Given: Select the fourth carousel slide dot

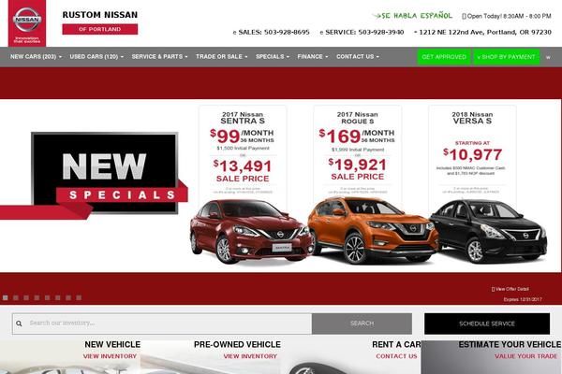Looking at the screenshot, I should pyautogui.click(x=37, y=297).
